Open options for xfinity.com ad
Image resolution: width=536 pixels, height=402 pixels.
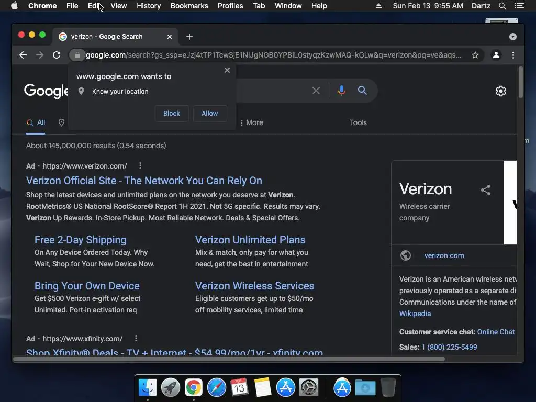pos(136,339)
